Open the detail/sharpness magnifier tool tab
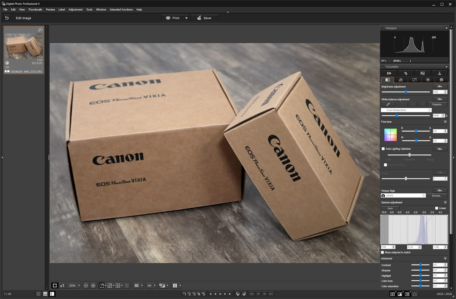Viewport: 456px width, 299px height. pyautogui.click(x=401, y=80)
